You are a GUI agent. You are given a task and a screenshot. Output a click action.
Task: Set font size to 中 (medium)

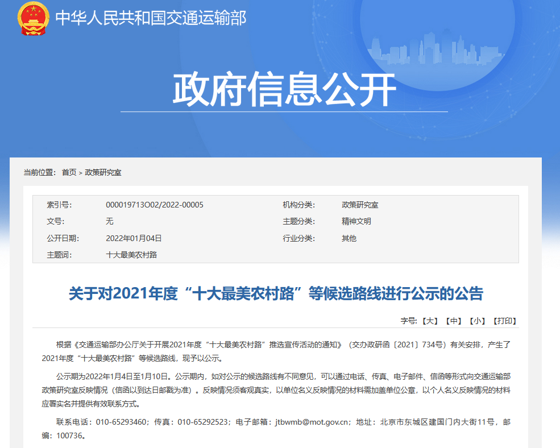coord(453,321)
